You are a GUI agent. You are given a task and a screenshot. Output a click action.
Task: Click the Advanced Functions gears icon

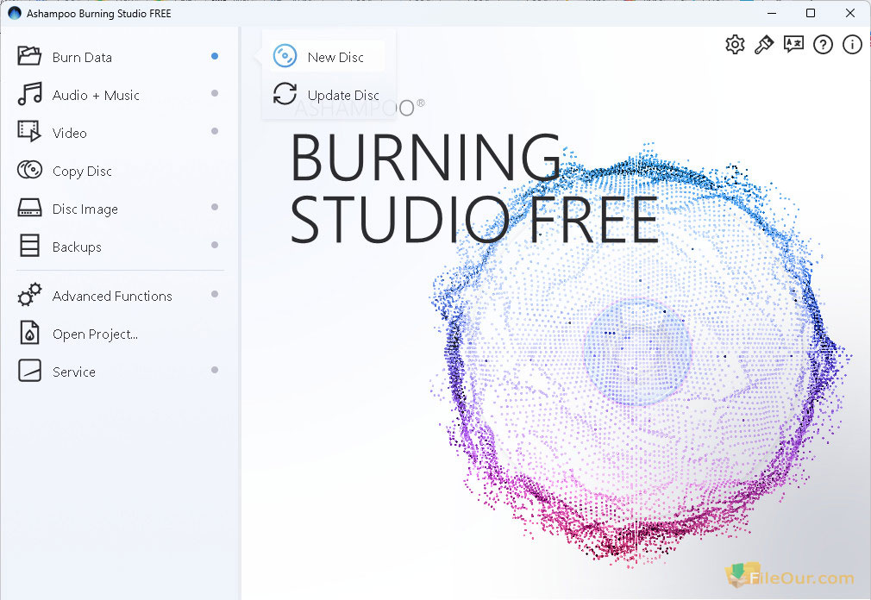pyautogui.click(x=29, y=295)
